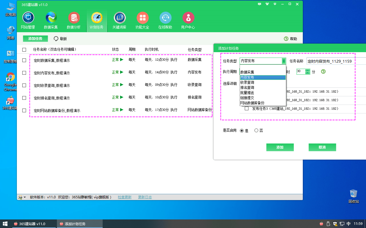
Task: Click the 执行时机 column header
Action: [x=152, y=49]
